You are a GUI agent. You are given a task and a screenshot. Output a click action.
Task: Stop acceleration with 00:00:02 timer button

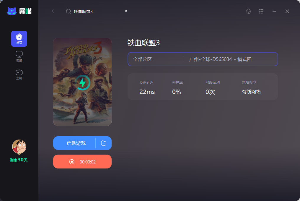(82, 161)
